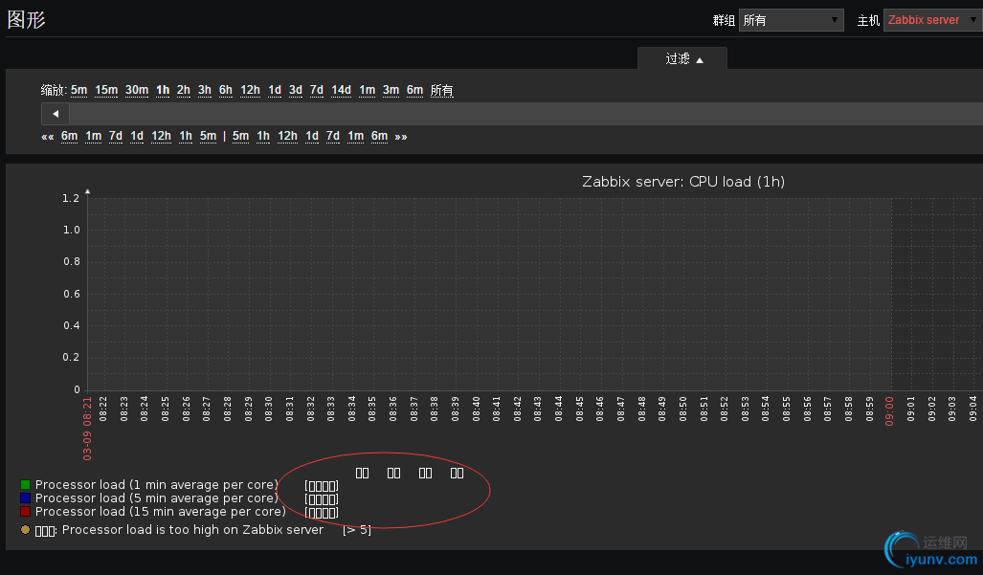The width and height of the screenshot is (983, 575).
Task: Set zoom to 2h
Action: (x=184, y=90)
